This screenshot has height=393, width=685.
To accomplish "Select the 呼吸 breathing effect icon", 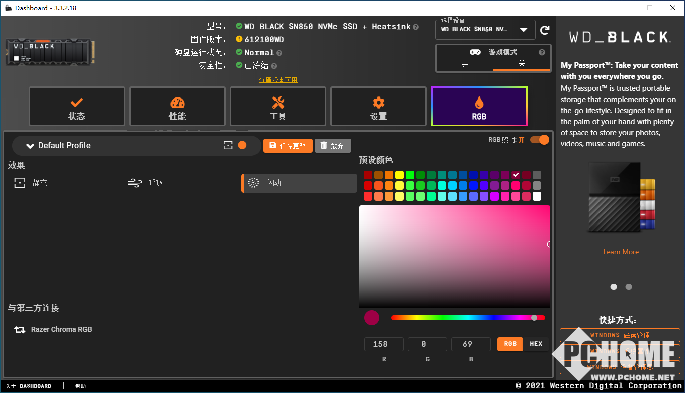I will pos(135,183).
